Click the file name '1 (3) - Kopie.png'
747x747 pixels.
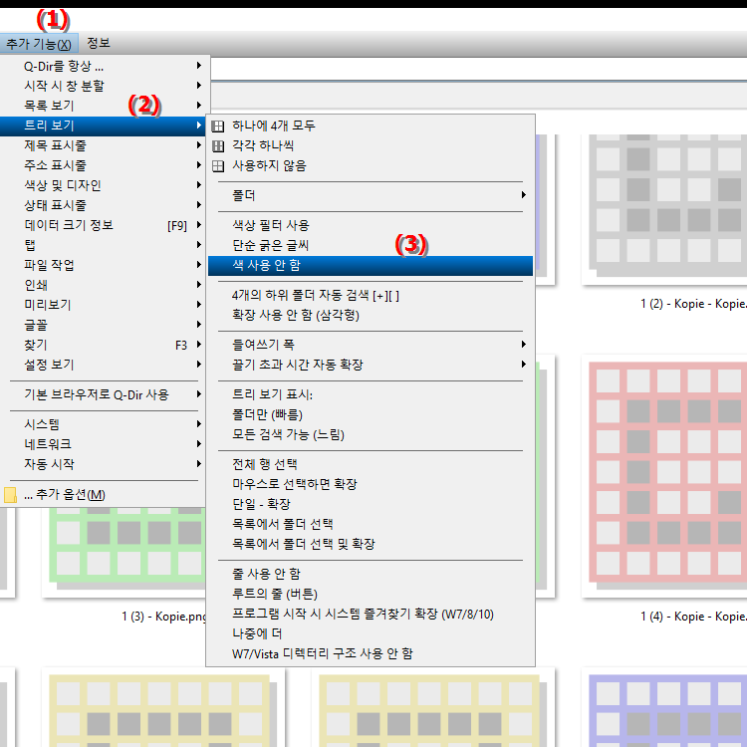click(x=164, y=617)
